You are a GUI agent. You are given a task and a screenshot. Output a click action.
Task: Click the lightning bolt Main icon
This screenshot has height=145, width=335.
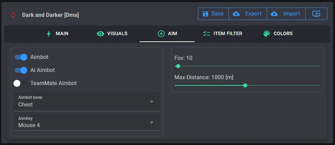[49, 34]
